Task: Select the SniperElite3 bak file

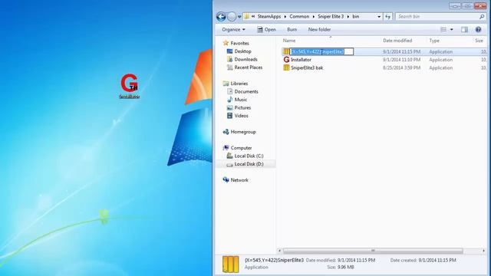Action: click(307, 67)
